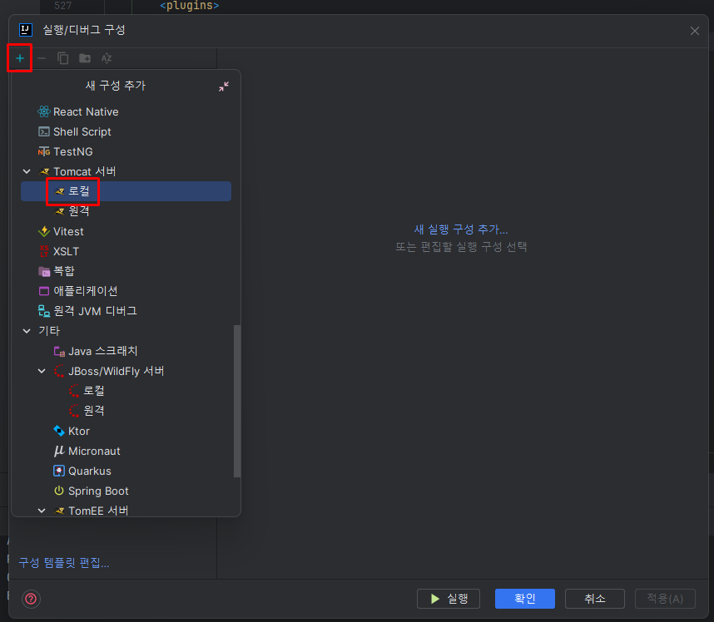Select Shell Script configuration type
This screenshot has height=622, width=714.
82,131
